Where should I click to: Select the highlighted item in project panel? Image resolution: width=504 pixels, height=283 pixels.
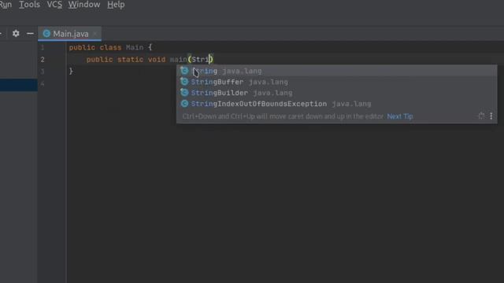[x=19, y=85]
